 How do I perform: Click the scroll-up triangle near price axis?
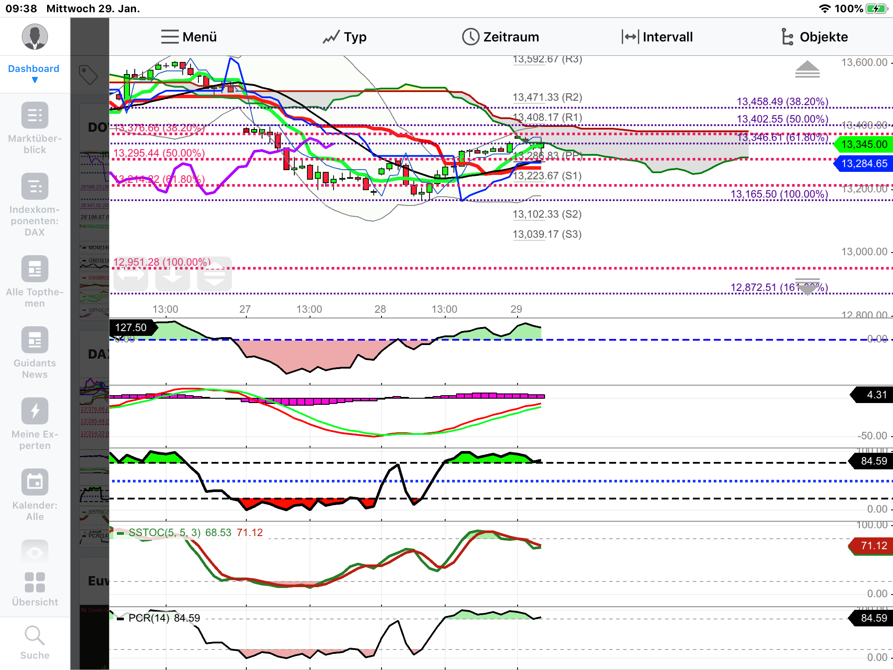point(807,70)
